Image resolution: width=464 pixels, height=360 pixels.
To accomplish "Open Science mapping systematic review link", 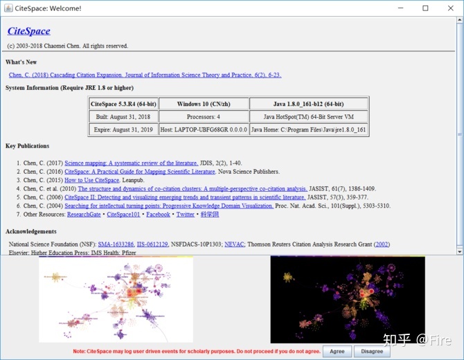I will click(x=131, y=163).
